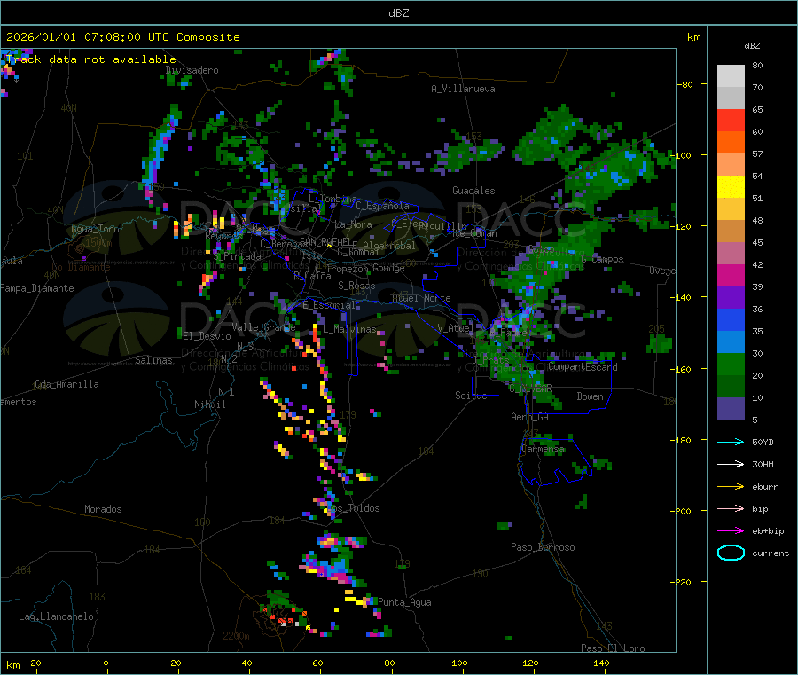798x675 pixels.
Task: Click the 'G_Campos' map label
Action: pos(603,259)
